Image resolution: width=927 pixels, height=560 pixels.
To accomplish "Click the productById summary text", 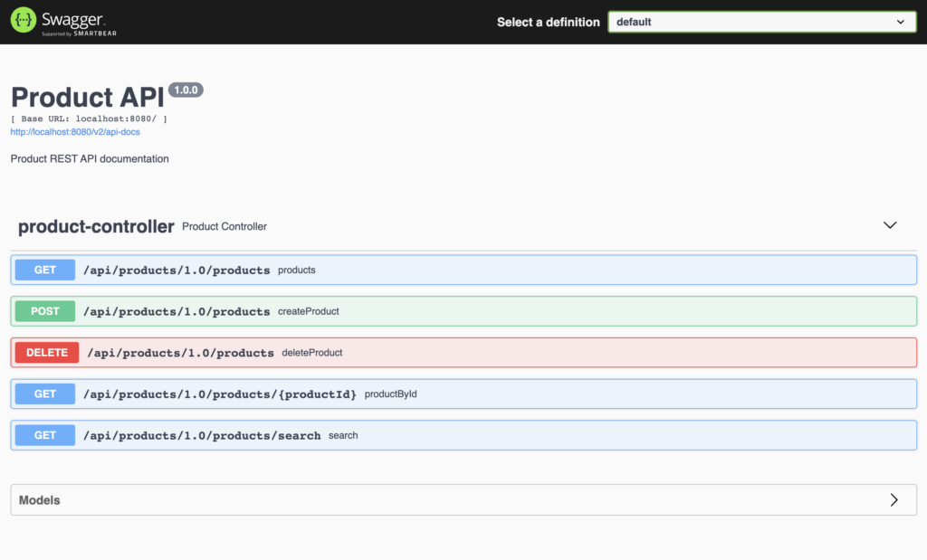I will click(x=391, y=394).
